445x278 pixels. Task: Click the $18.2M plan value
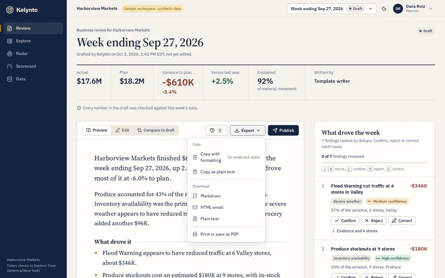[x=132, y=82]
